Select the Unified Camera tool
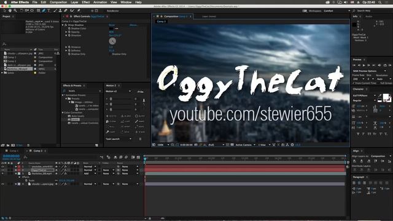Viewport: 393px width, 221px height. 27,11
